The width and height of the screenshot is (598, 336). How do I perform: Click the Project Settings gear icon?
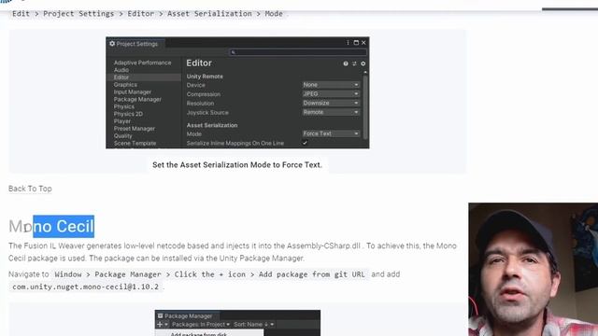(112, 44)
